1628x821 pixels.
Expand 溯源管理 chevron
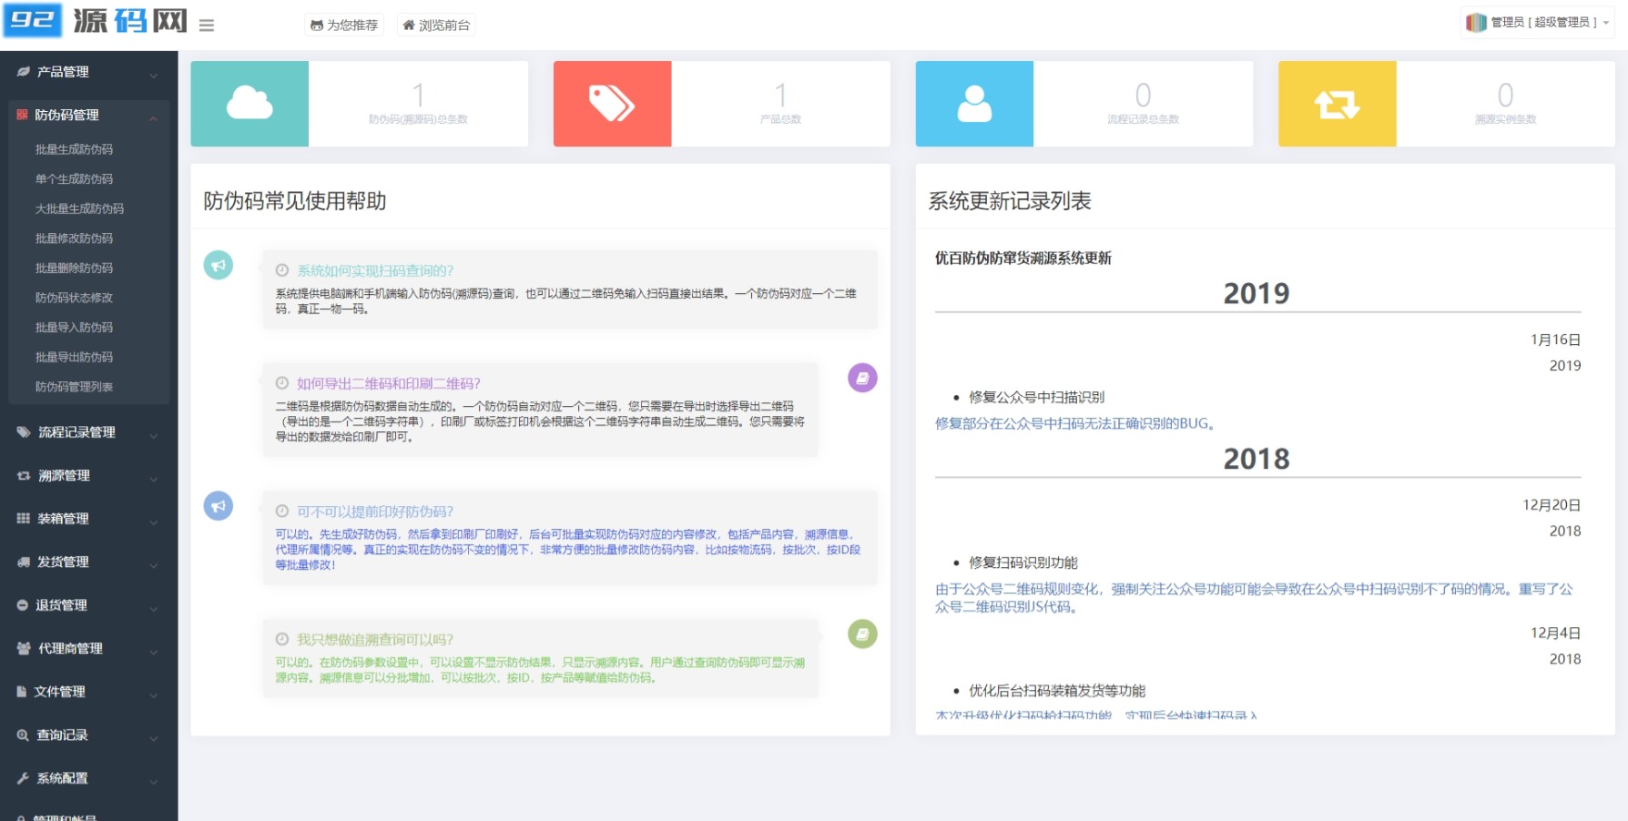(154, 479)
